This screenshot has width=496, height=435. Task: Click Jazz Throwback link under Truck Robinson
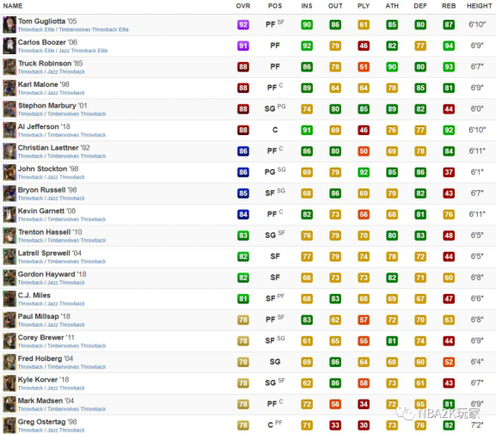point(66,72)
